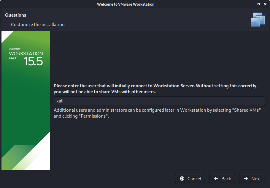The width and height of the screenshot is (270, 188).
Task: Click the small VMWARE wordmark on the banner
Action: click(x=15, y=49)
